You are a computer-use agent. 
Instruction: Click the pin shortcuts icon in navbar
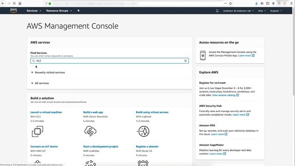pyautogui.click(x=78, y=11)
